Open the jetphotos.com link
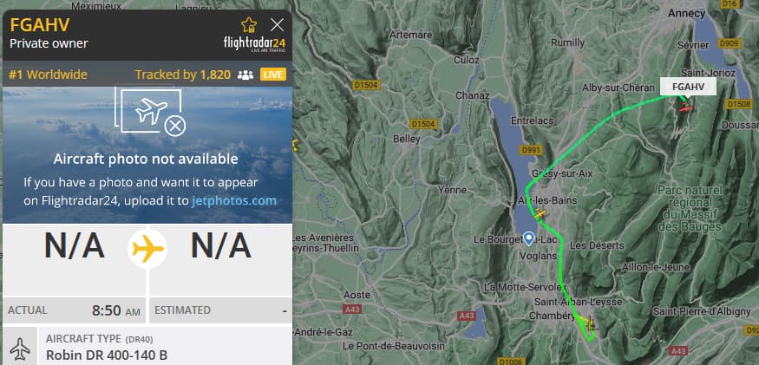Image resolution: width=759 pixels, height=365 pixels. pos(234,200)
